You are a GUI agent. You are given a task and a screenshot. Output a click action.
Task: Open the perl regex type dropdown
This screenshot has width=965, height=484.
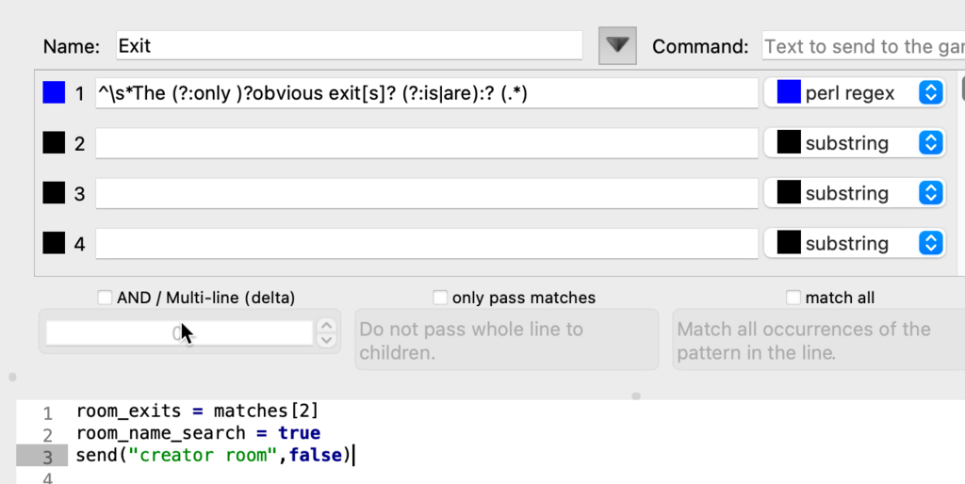[854, 93]
